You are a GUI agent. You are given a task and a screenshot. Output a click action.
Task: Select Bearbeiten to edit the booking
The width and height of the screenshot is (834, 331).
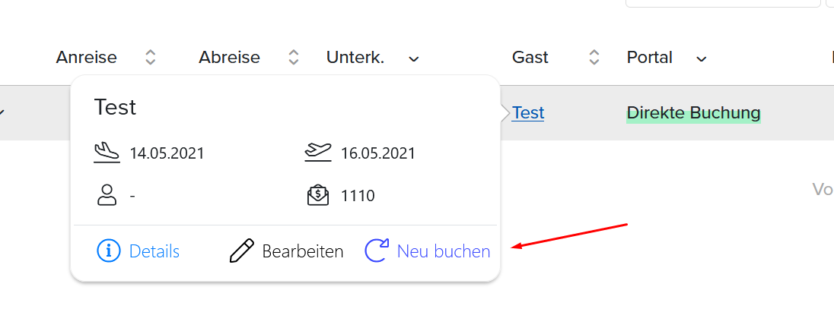click(303, 251)
